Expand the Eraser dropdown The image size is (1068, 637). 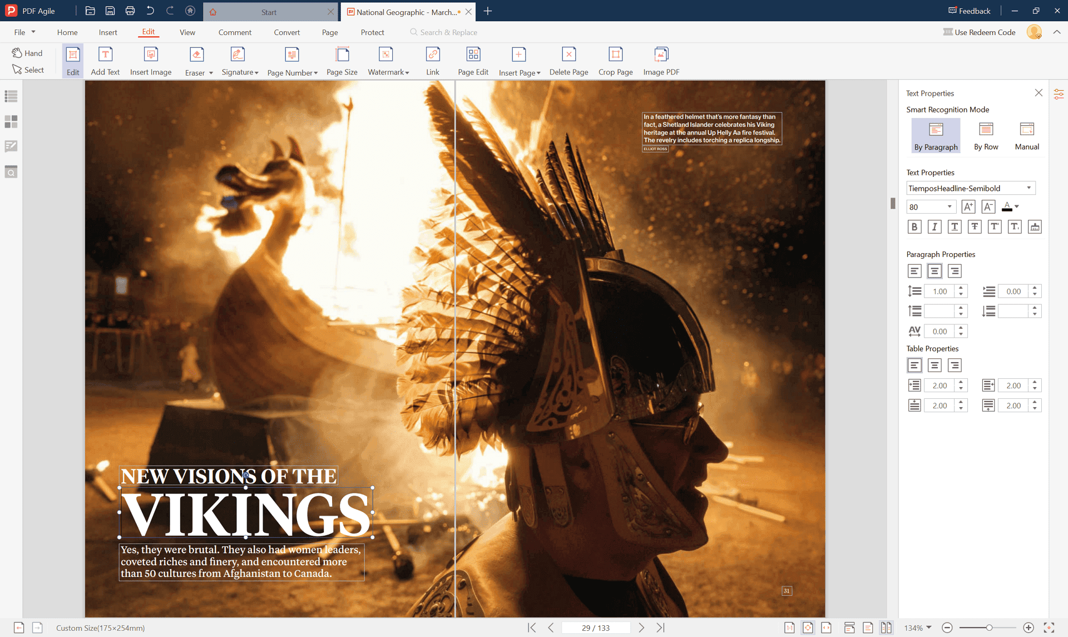point(211,73)
